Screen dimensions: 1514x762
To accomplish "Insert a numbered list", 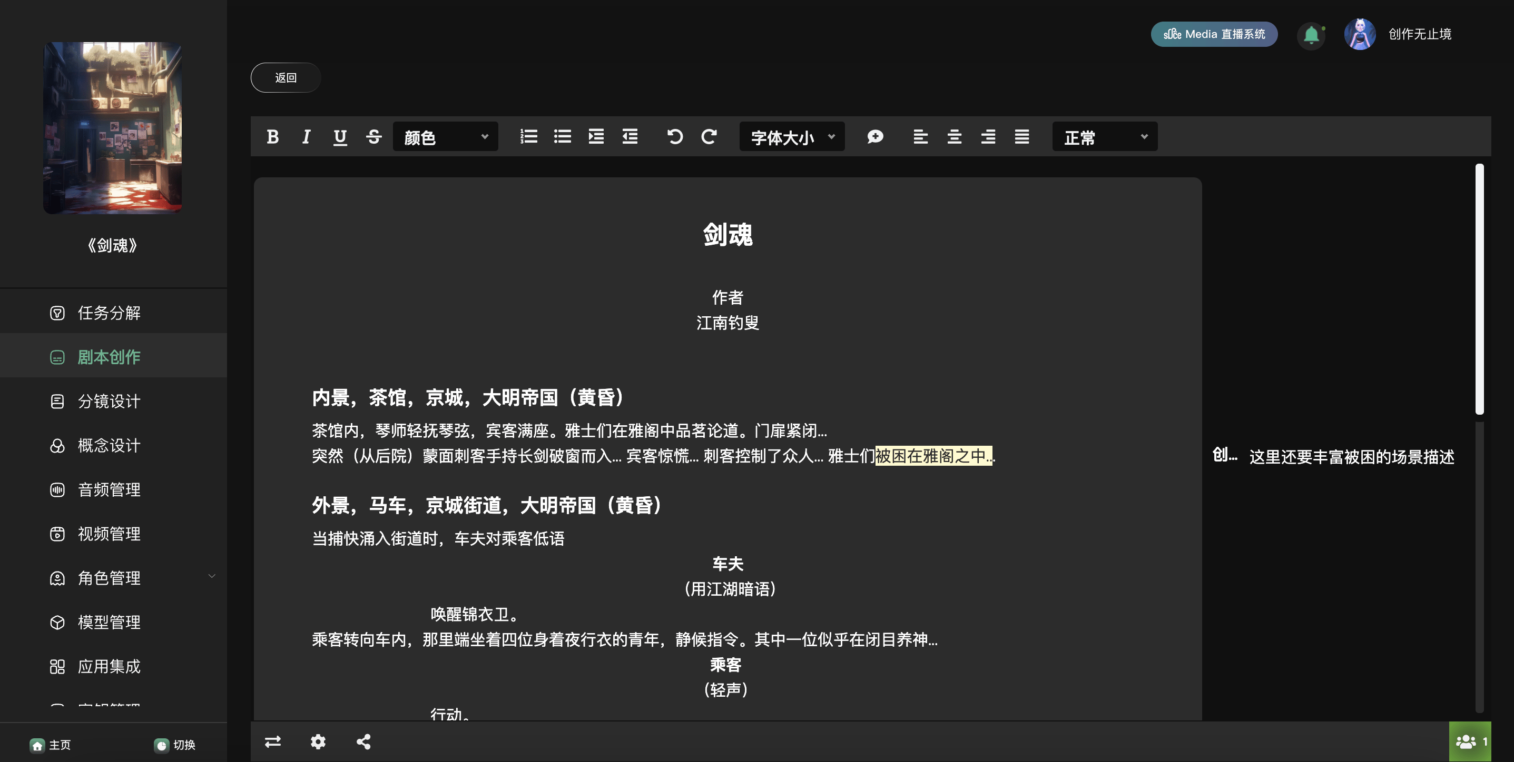I will [528, 137].
